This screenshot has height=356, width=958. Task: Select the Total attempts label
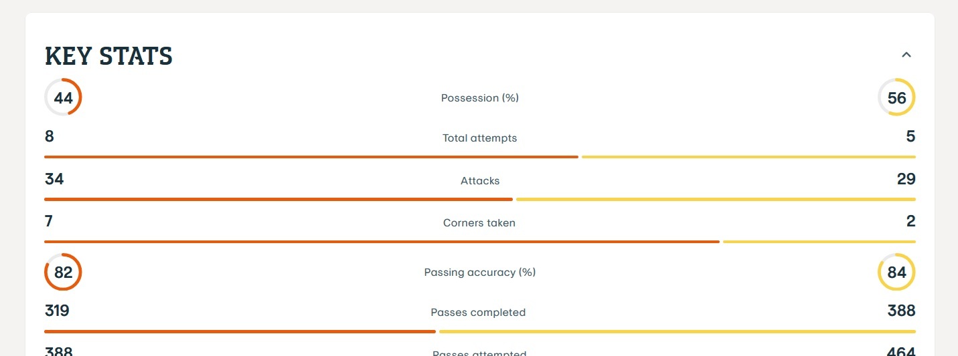click(x=479, y=138)
